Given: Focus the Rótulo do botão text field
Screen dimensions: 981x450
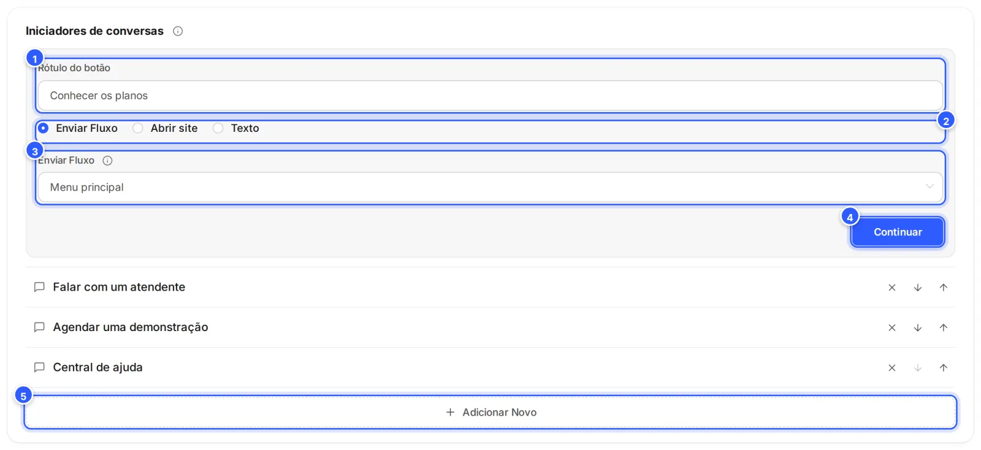Looking at the screenshot, I should coord(490,96).
